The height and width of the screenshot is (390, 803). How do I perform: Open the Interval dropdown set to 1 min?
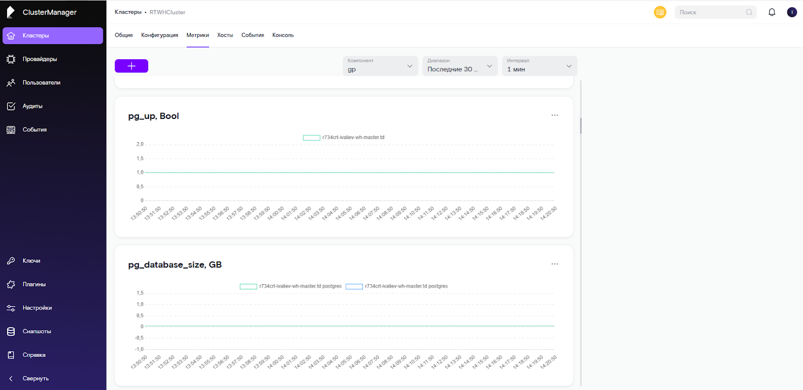point(539,66)
